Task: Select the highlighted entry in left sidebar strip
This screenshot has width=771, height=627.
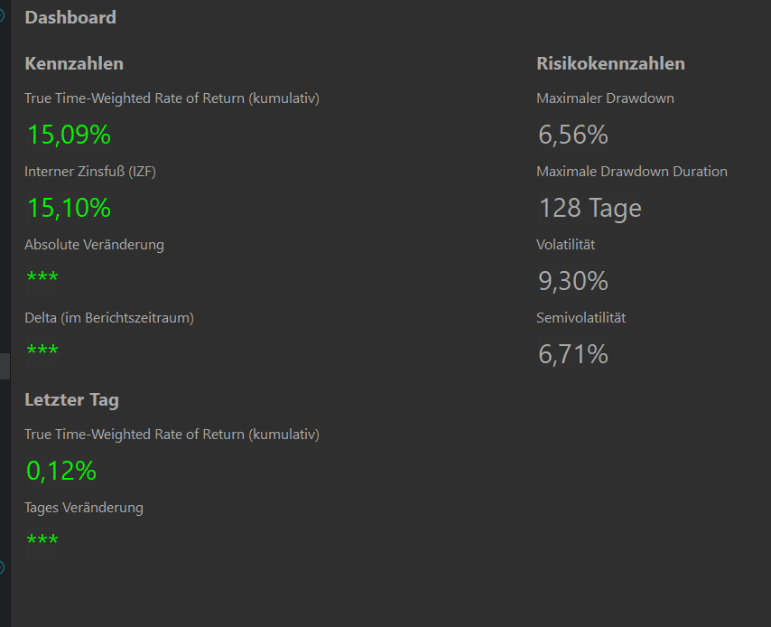Action: tap(5, 366)
